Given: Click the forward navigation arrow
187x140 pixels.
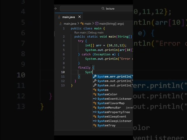Looking at the screenshot, I should [55, 8].
